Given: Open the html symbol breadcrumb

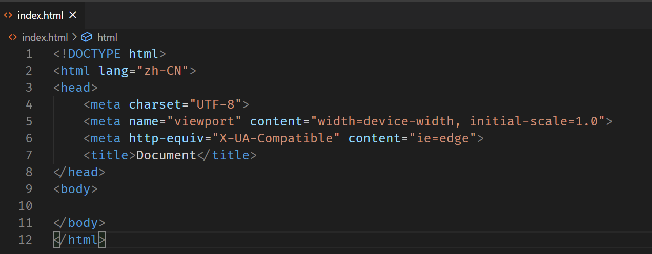Looking at the screenshot, I should pos(107,37).
